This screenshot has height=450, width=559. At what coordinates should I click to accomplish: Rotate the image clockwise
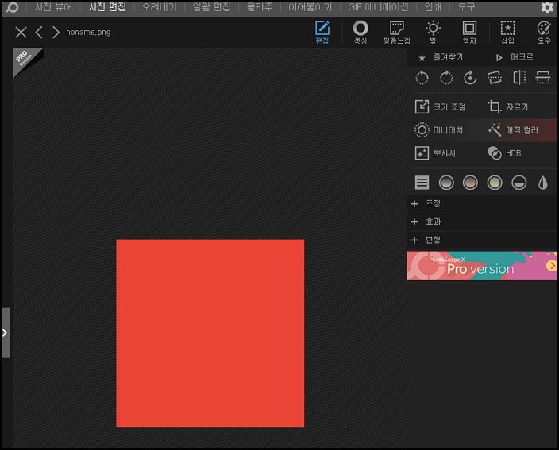tap(446, 78)
